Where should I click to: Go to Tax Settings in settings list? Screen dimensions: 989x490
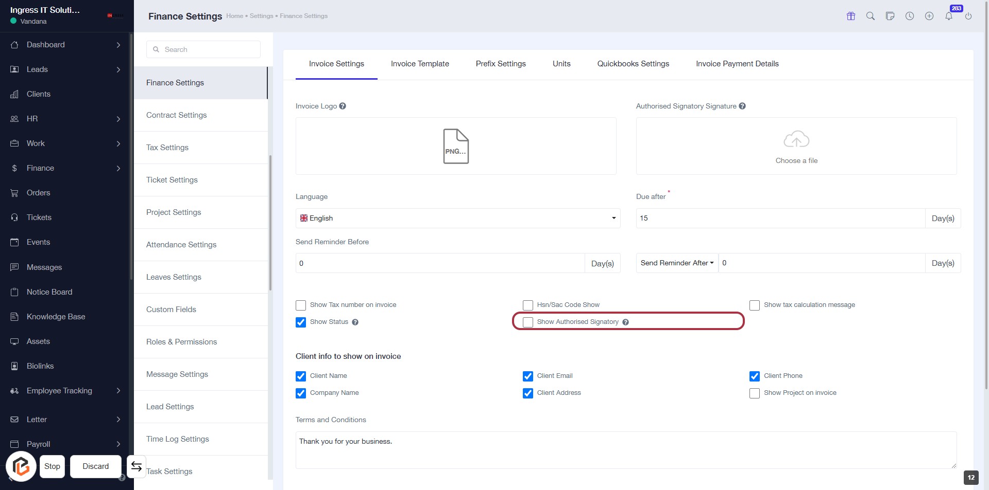167,148
